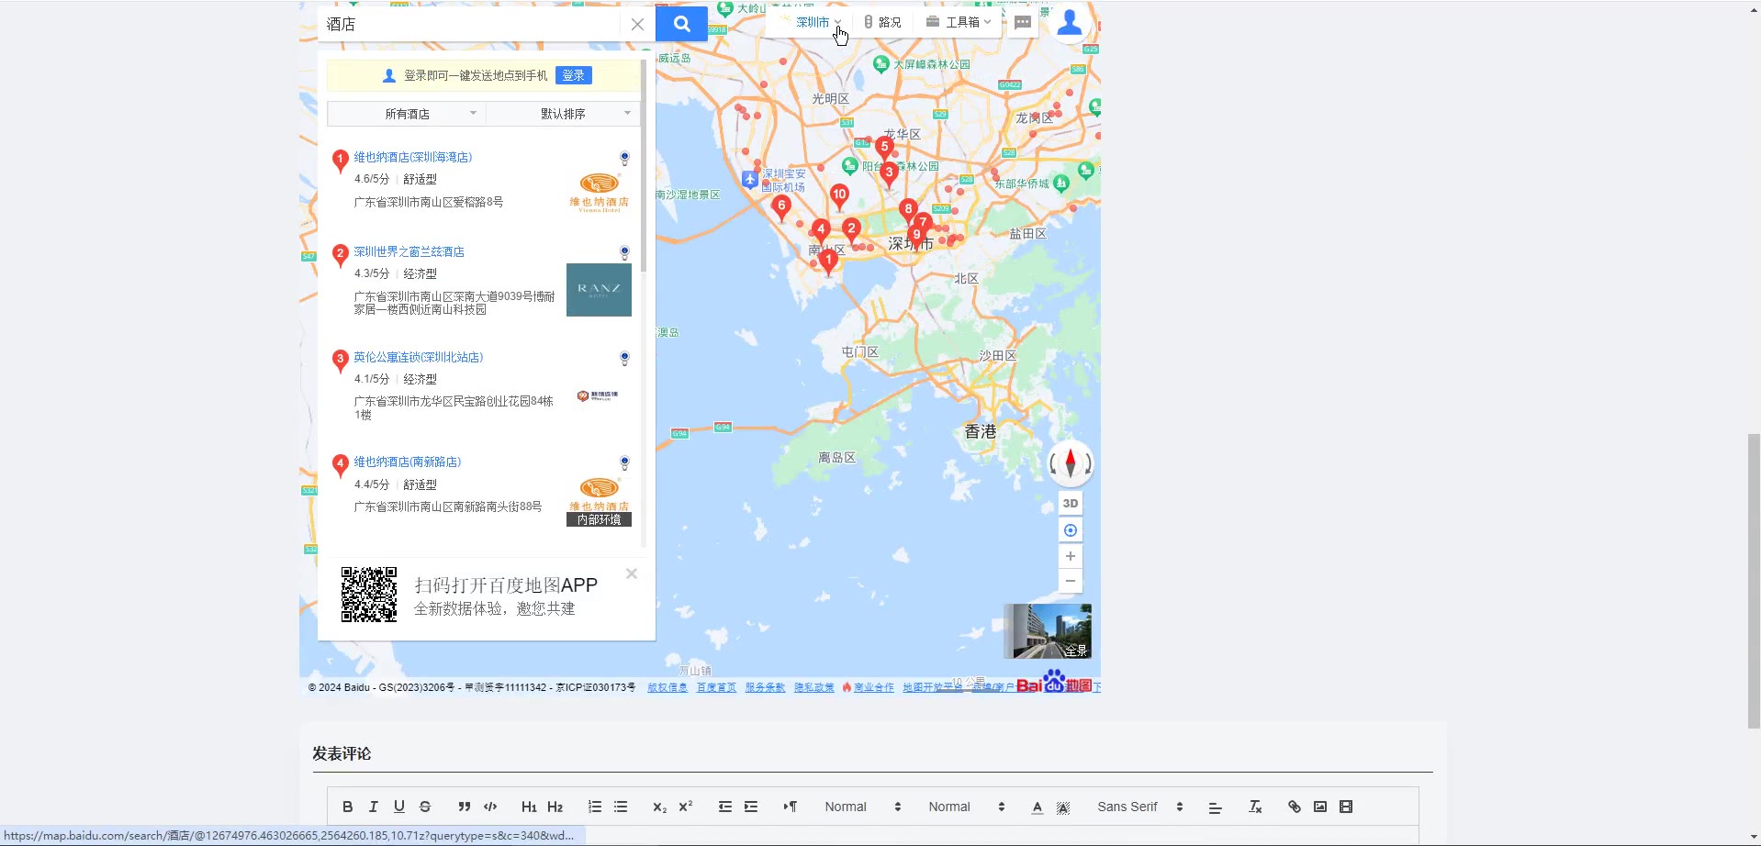This screenshot has height=846, width=1761.
Task: Open the 默认排序 sort dropdown
Action: (563, 114)
